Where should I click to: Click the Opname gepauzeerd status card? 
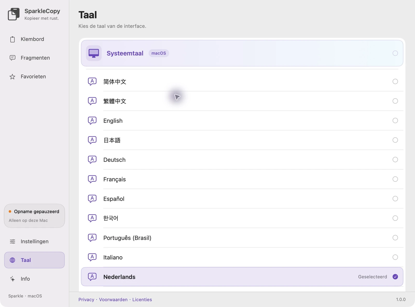(34, 216)
